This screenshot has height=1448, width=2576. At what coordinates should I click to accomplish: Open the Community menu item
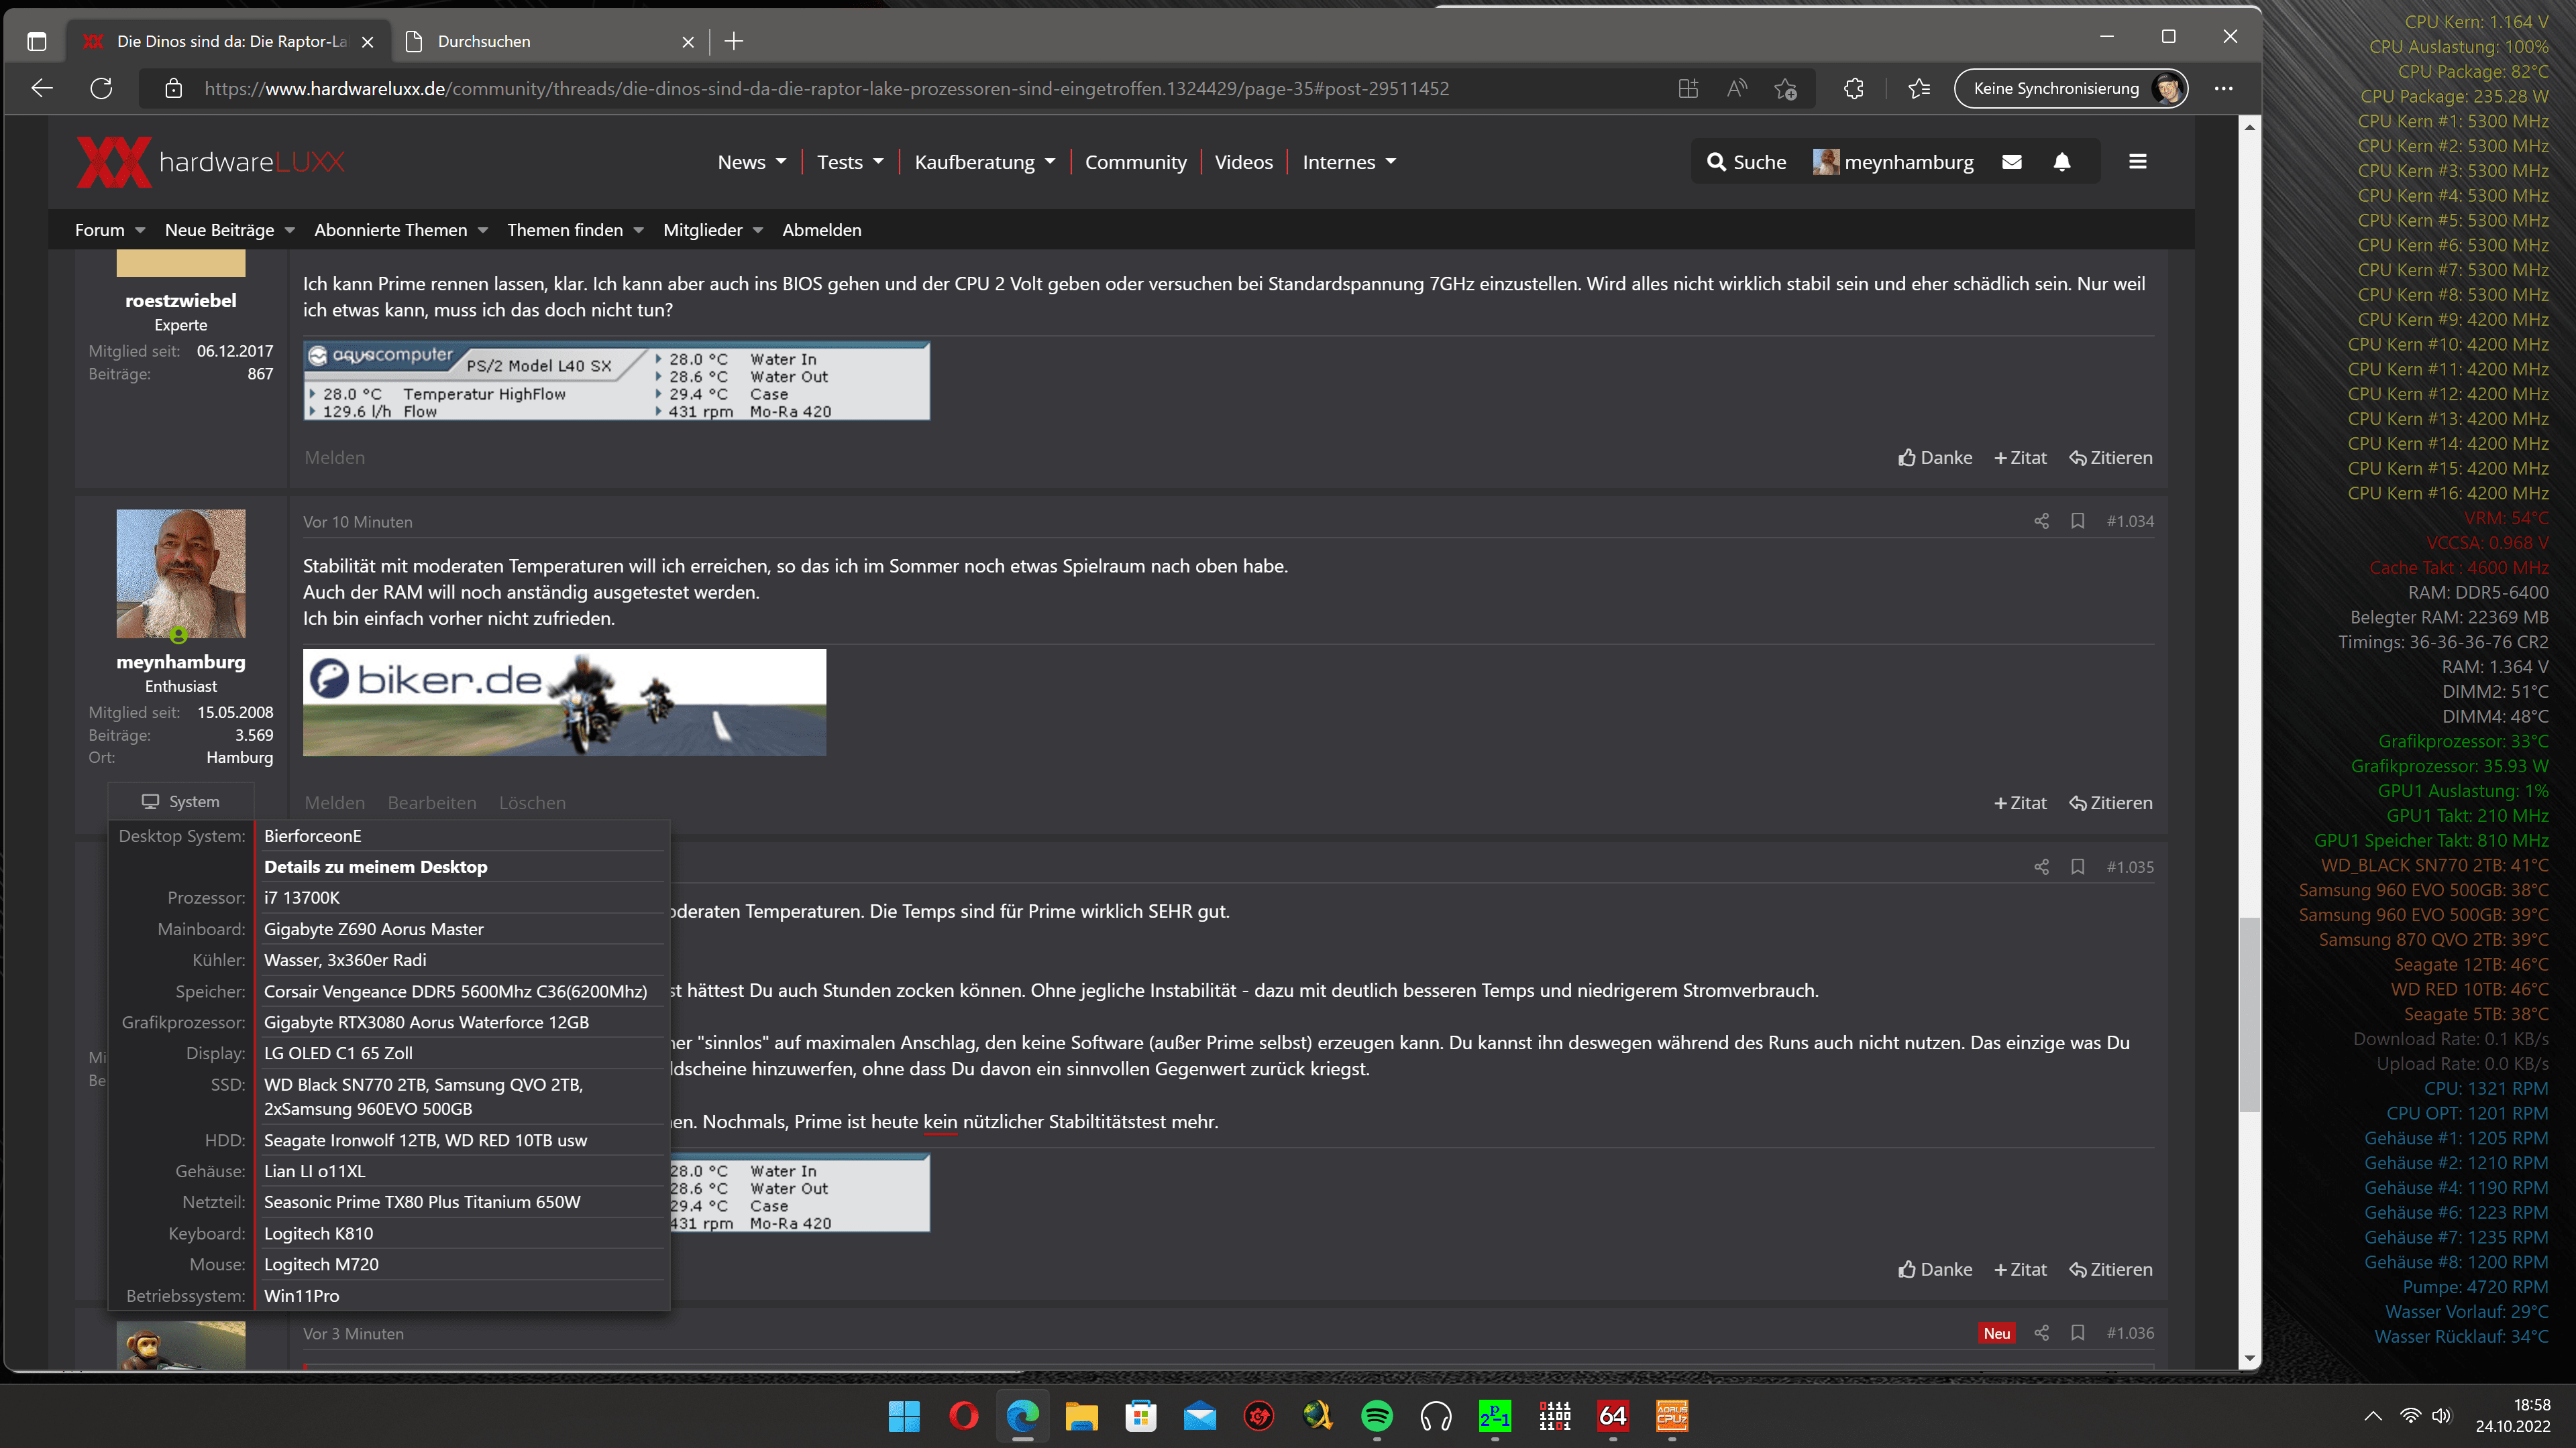(1135, 162)
